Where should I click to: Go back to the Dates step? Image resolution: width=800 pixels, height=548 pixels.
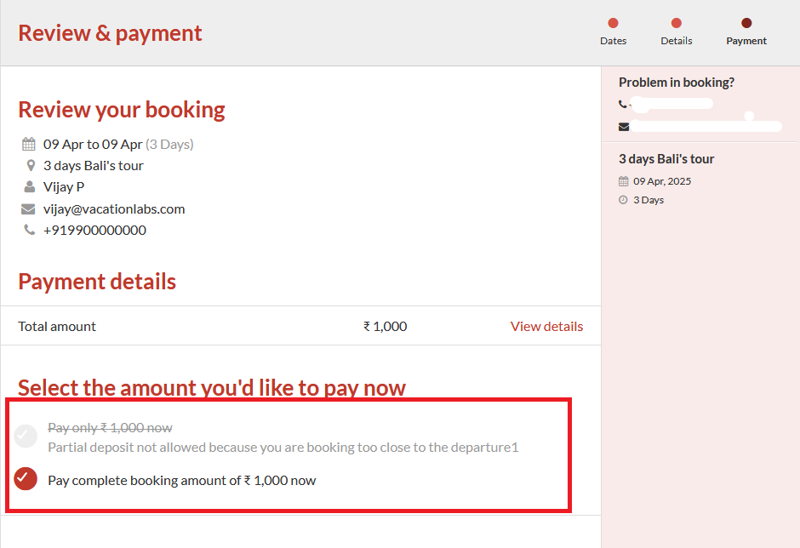(613, 24)
